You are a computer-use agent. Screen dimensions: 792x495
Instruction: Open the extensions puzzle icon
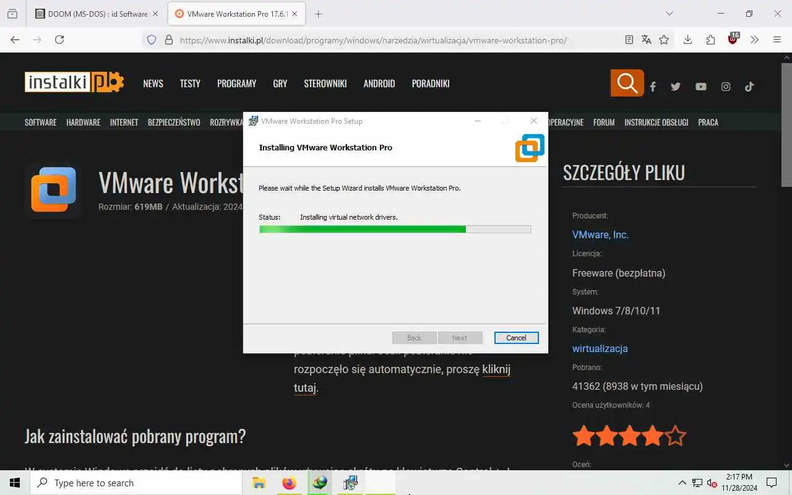click(710, 40)
